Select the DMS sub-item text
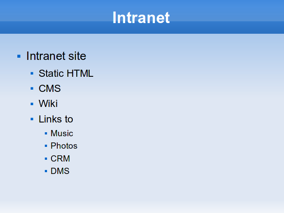This screenshot has width=284, height=213. click(60, 171)
